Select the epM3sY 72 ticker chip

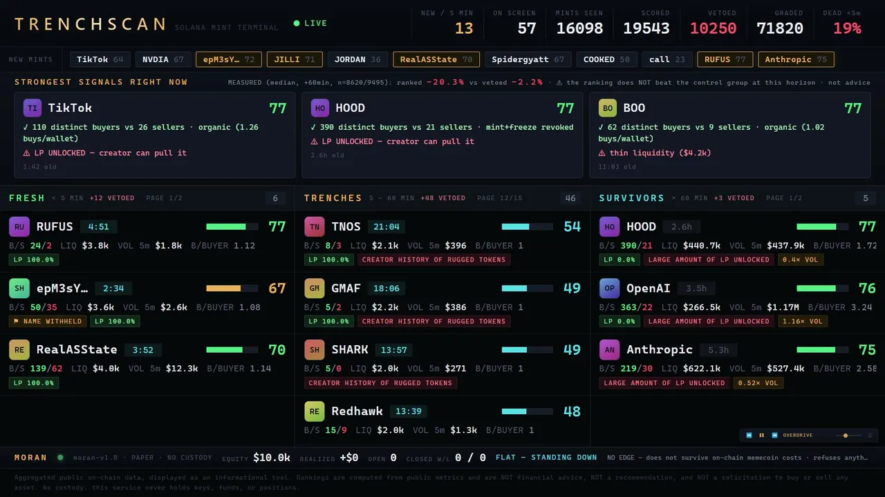[229, 59]
